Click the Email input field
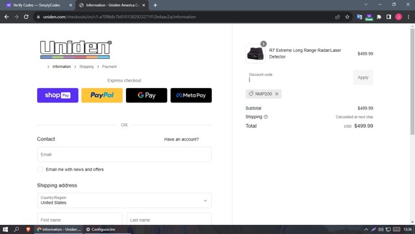This screenshot has width=415, height=234. (x=124, y=154)
